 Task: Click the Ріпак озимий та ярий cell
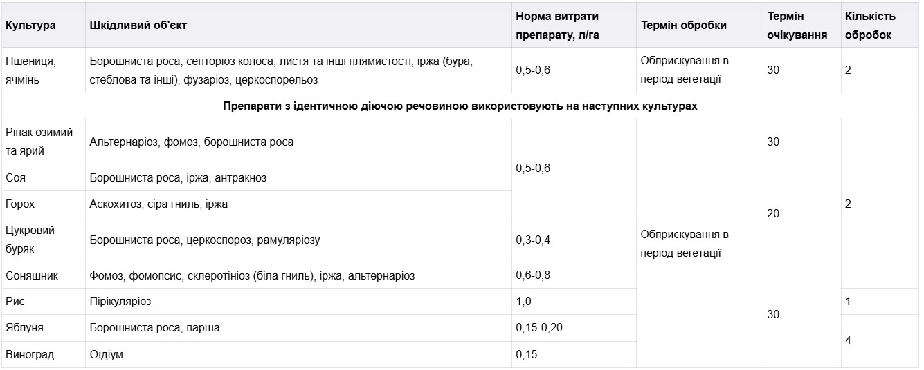(x=39, y=142)
